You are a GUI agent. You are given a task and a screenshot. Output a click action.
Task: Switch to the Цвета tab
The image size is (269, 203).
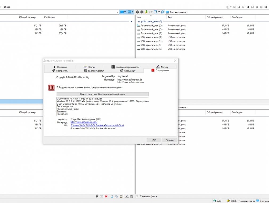89,67
